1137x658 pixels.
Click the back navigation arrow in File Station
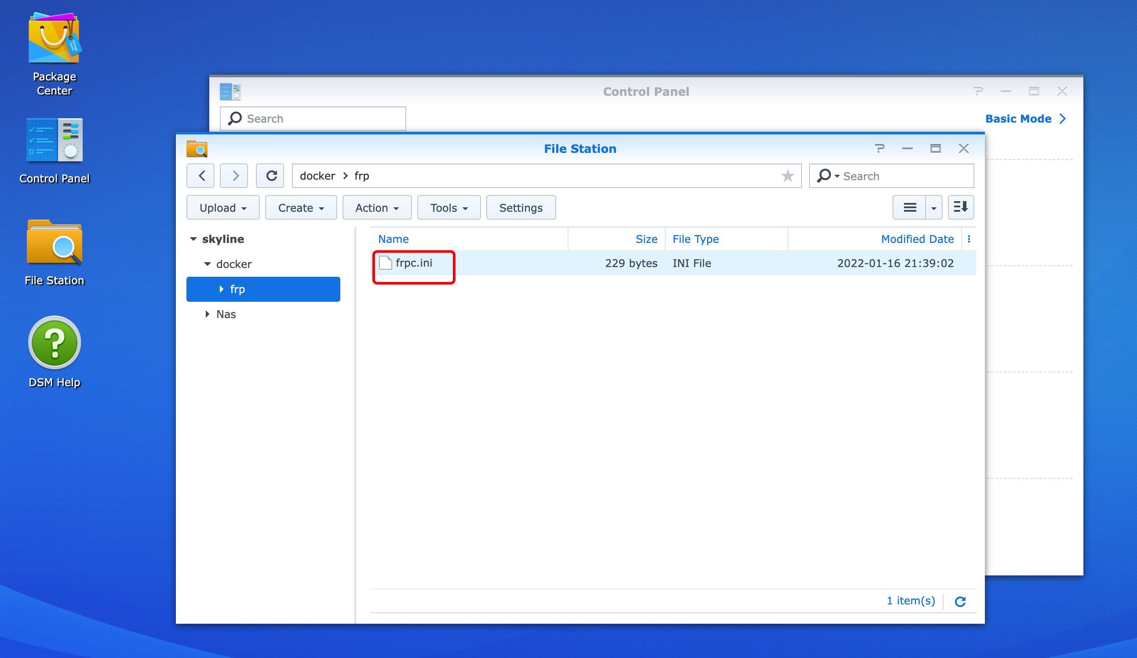tap(201, 176)
